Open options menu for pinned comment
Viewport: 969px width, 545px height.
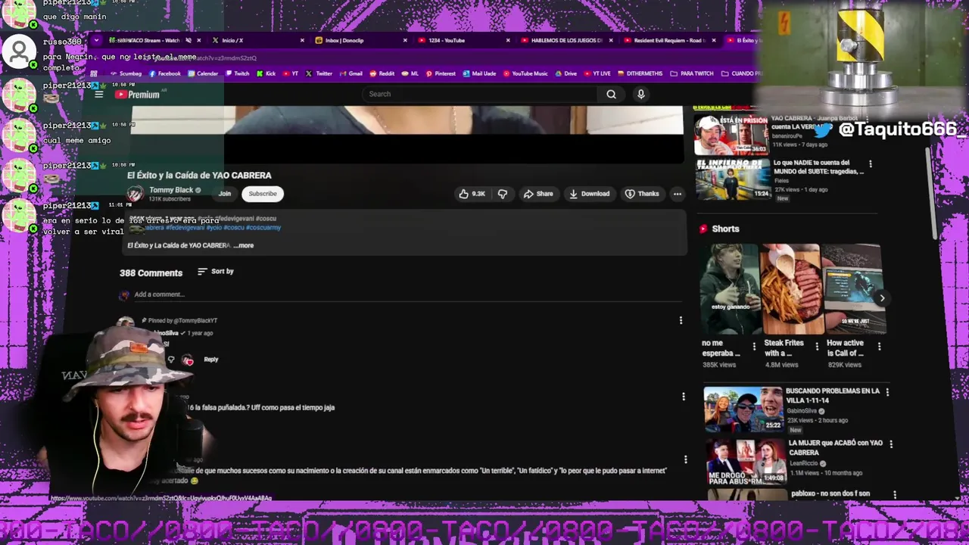click(681, 320)
